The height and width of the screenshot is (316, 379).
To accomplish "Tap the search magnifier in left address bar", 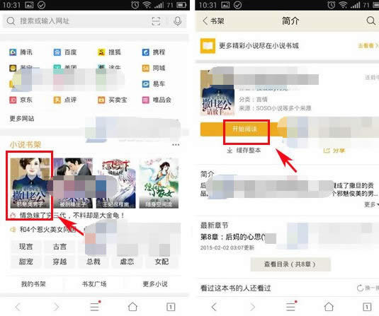I will pos(11,21).
